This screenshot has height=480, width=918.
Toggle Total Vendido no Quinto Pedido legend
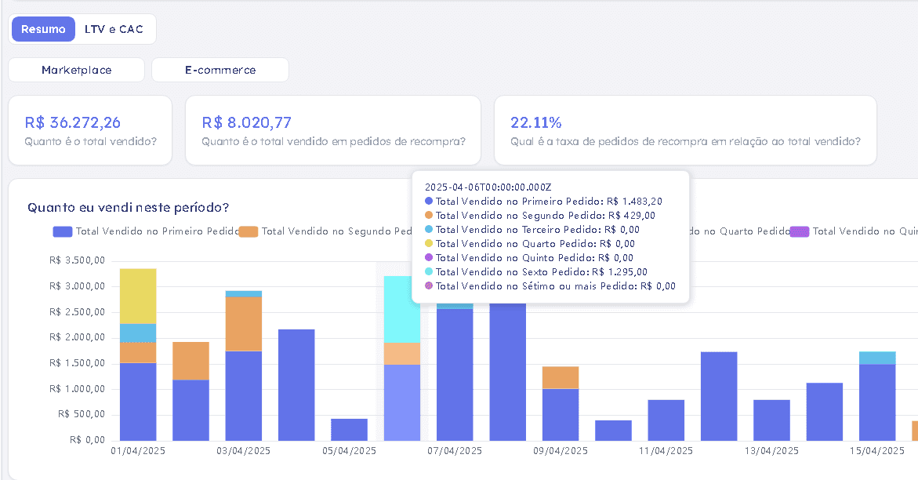[855, 231]
